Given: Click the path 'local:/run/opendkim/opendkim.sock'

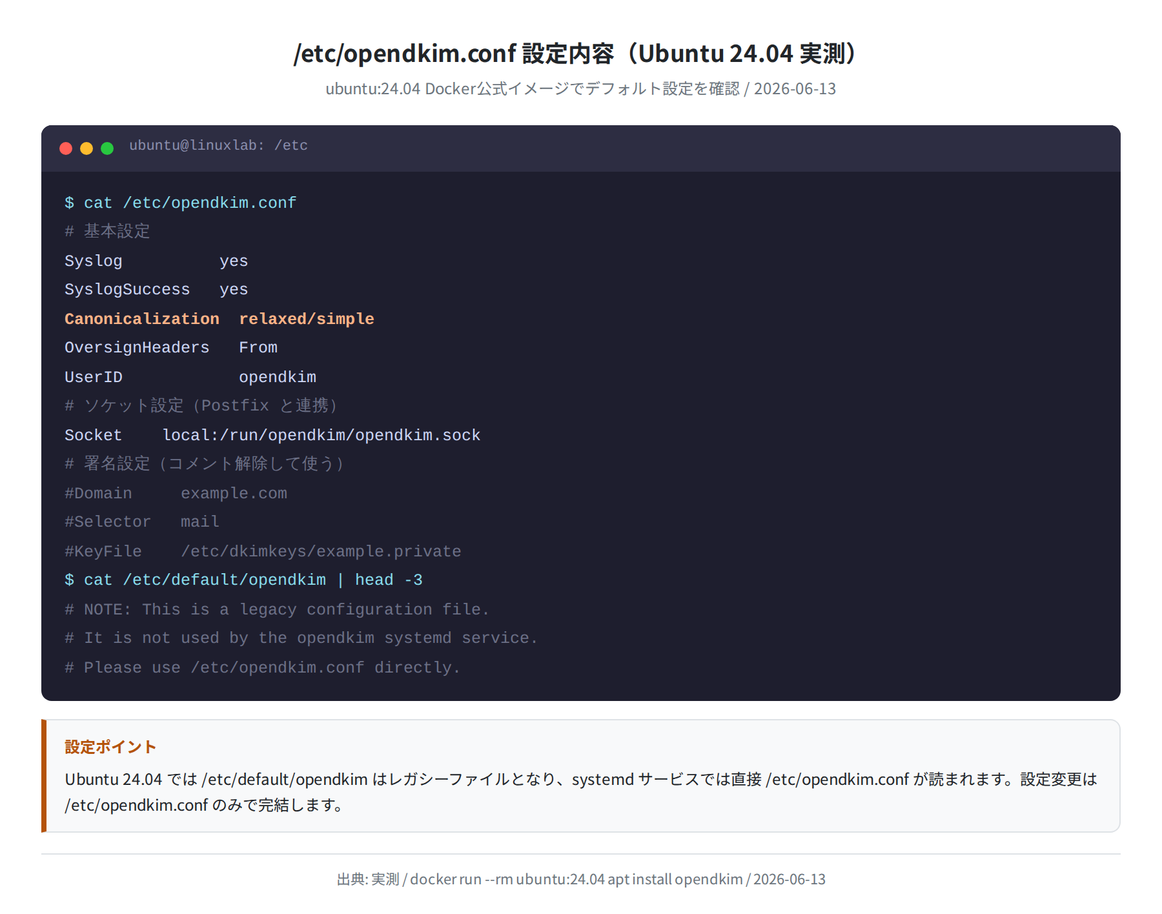Looking at the screenshot, I should coord(321,435).
